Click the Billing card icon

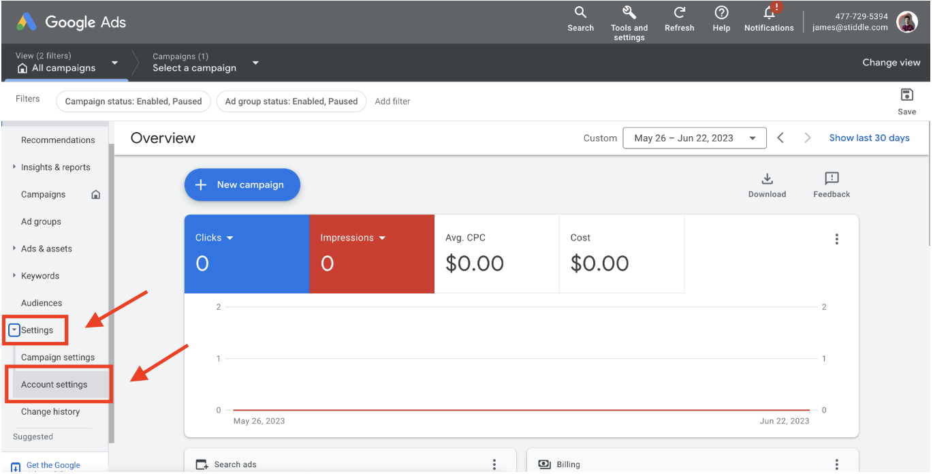(x=544, y=464)
